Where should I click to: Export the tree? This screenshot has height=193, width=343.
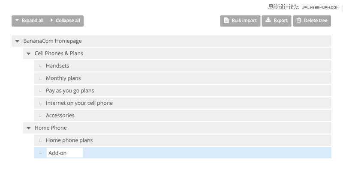pos(277,21)
